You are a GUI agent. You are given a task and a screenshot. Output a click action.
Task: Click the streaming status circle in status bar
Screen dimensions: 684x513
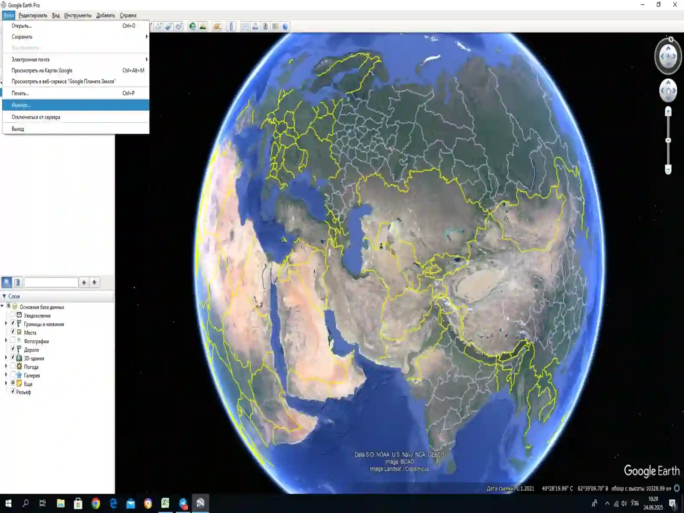tap(677, 488)
